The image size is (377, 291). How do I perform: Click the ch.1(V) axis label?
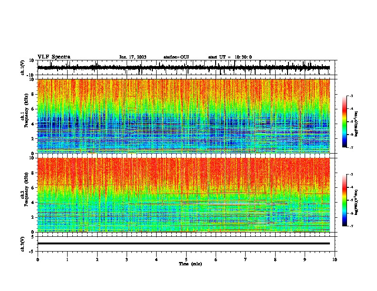[x=23, y=68]
